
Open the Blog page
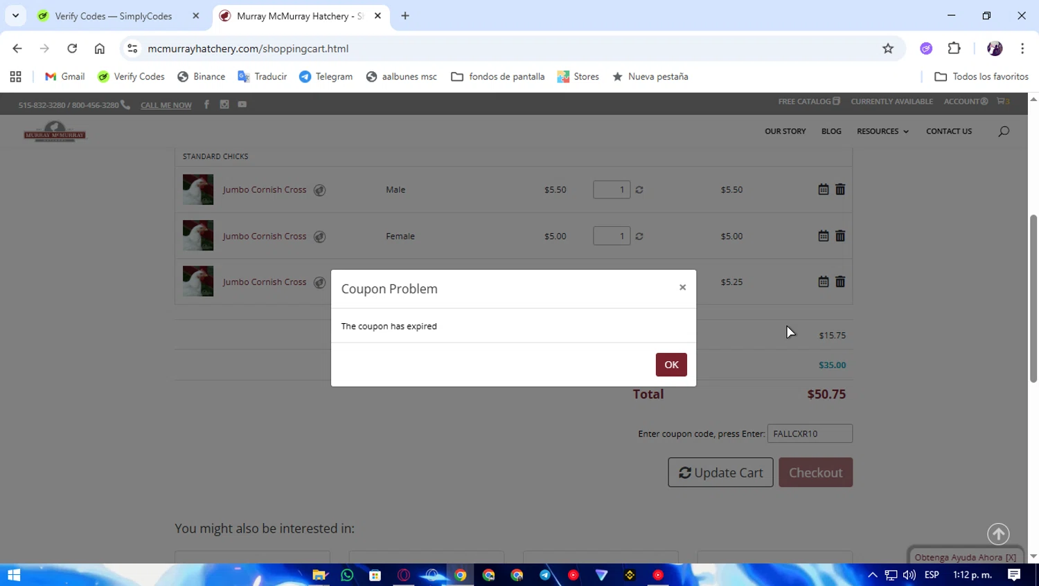pyautogui.click(x=831, y=131)
